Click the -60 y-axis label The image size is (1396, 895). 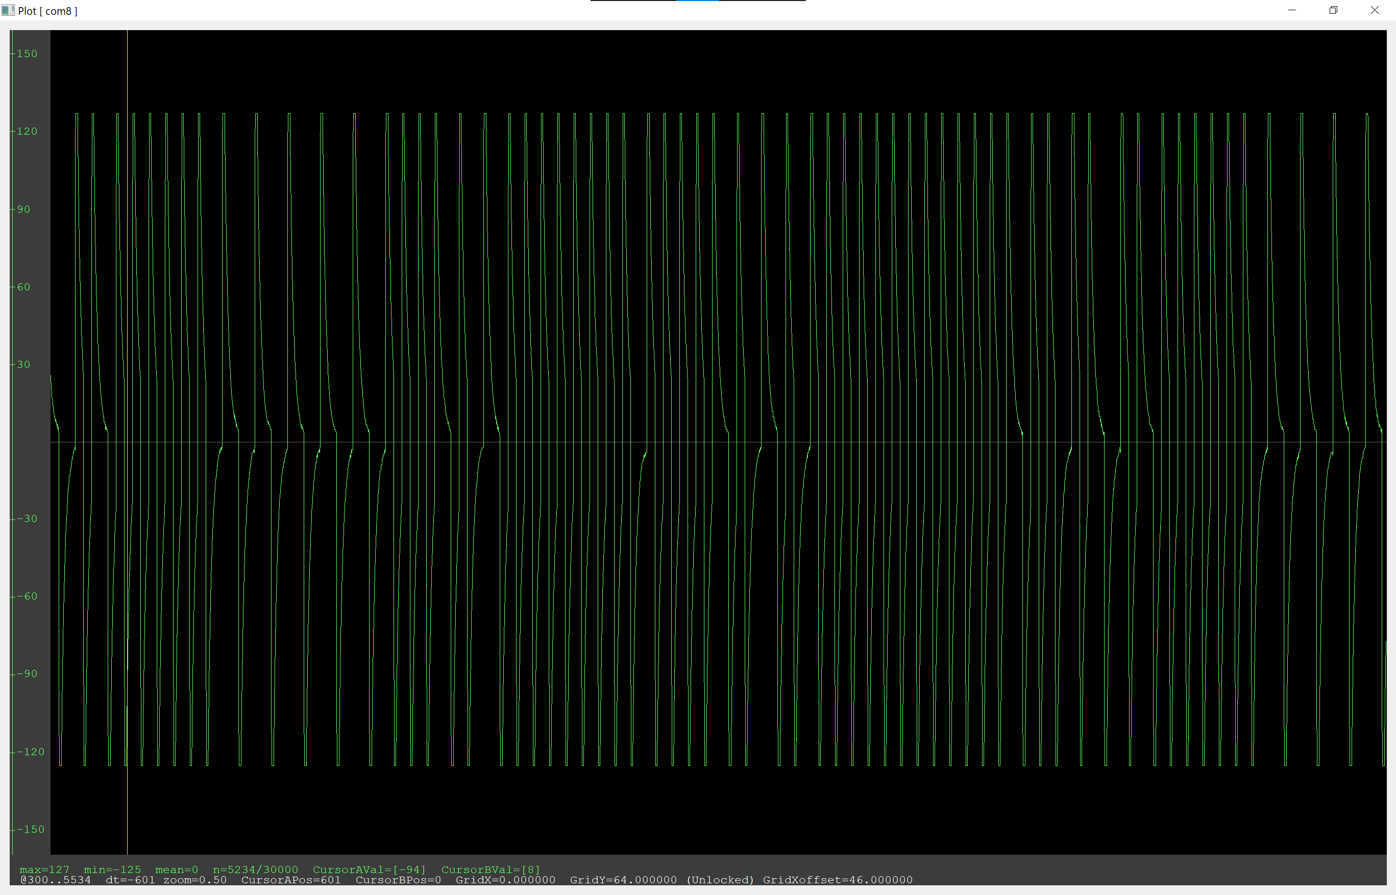(x=27, y=596)
